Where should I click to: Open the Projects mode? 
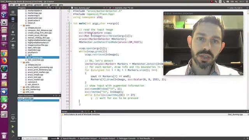click(13, 39)
